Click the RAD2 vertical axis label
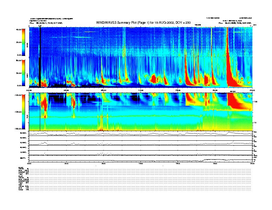Screen dimensions: 272x210 [27, 45]
